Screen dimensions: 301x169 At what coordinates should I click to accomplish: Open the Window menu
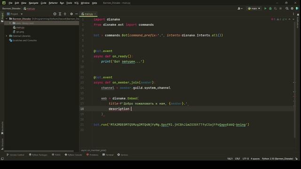(x=85, y=3)
